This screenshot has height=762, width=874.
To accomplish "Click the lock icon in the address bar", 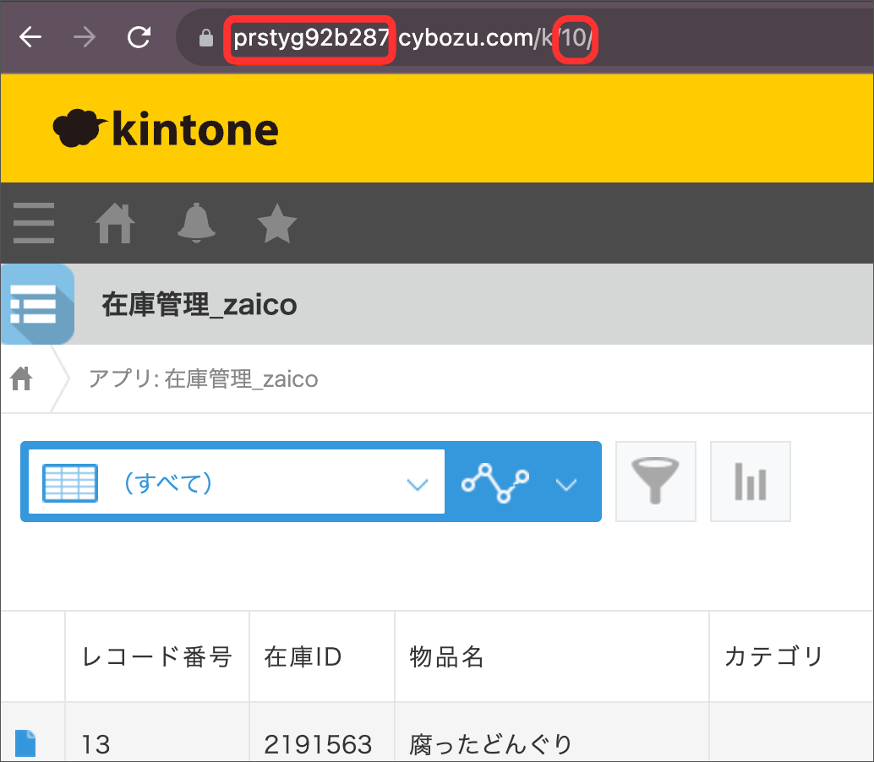I will click(x=206, y=38).
